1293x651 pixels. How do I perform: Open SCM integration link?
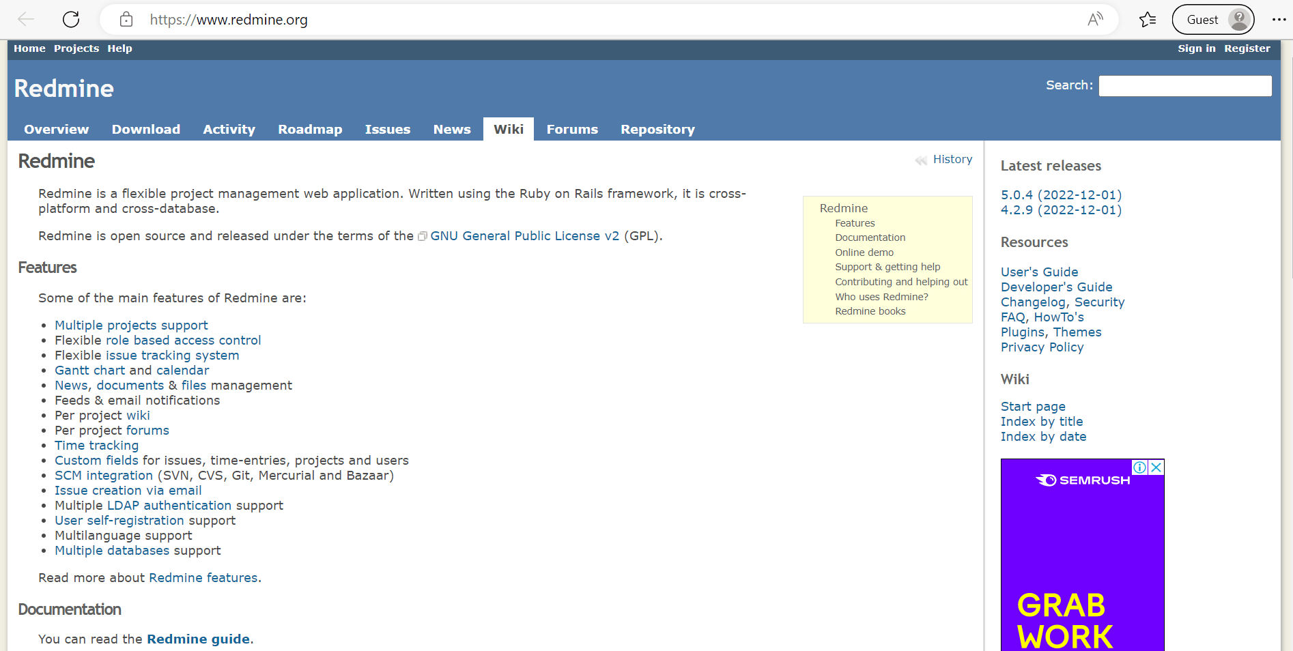click(x=104, y=476)
